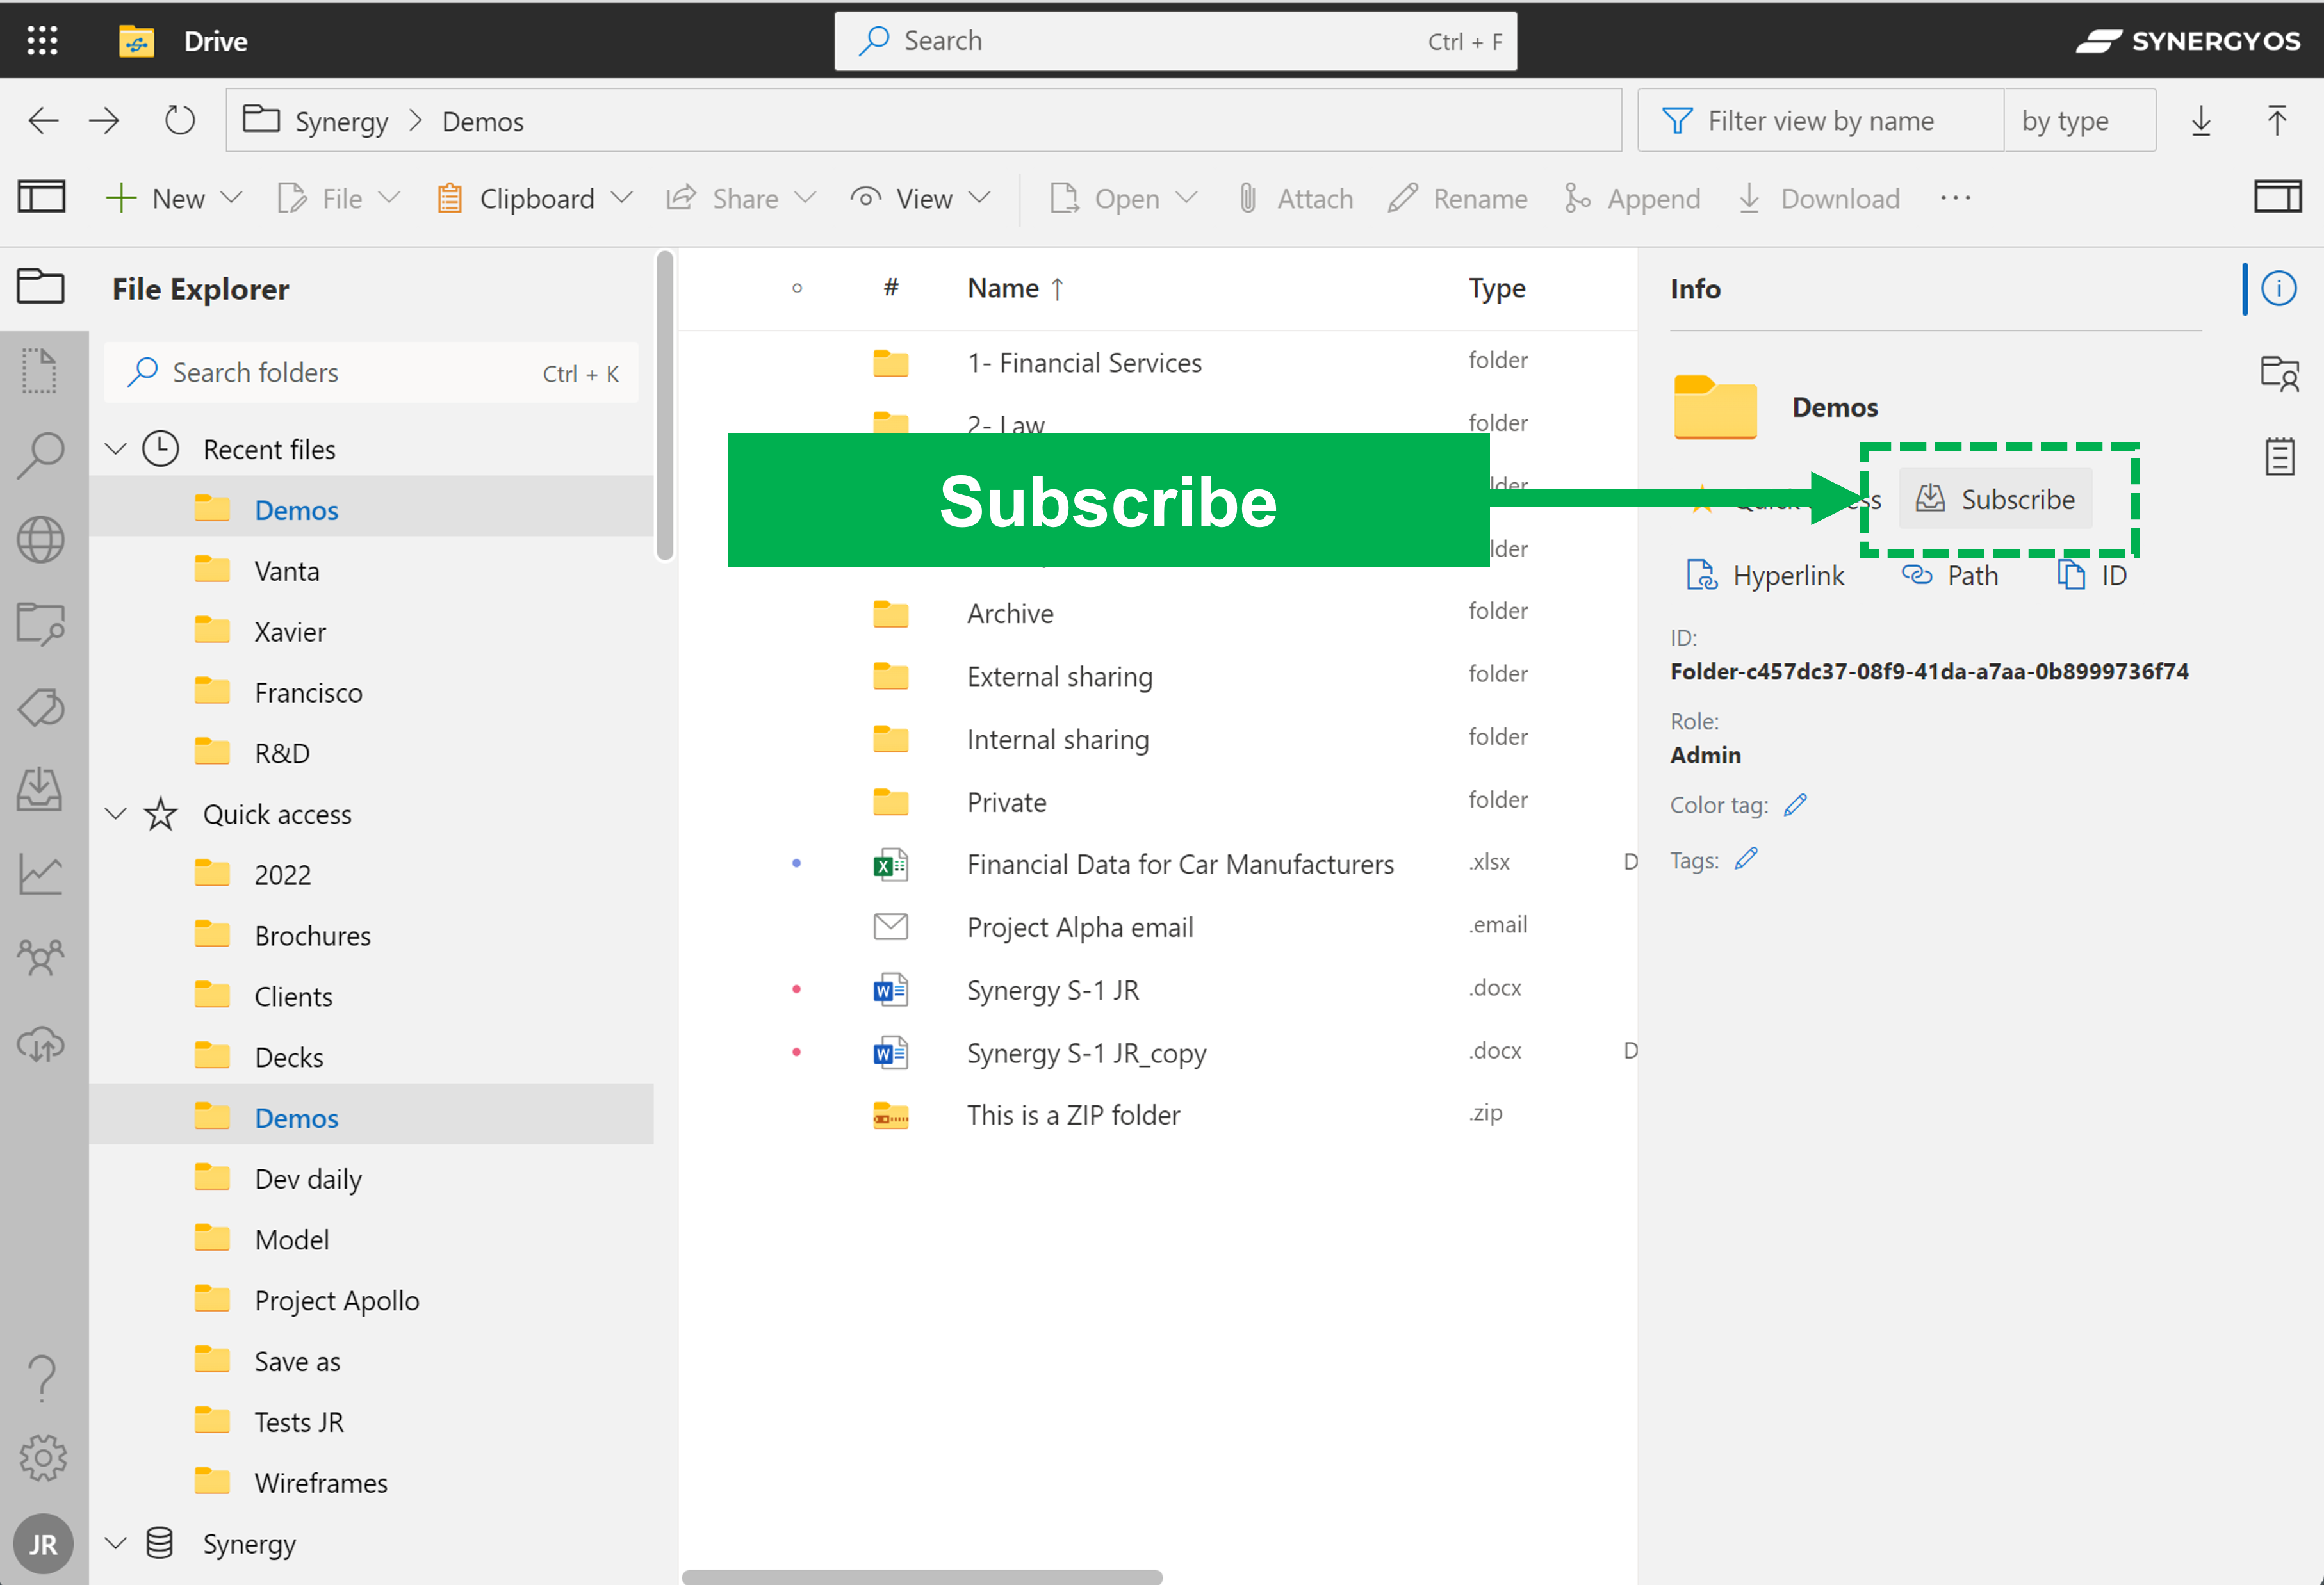Collapse the Quick access tree section
The width and height of the screenshot is (2324, 1585).
point(116,814)
